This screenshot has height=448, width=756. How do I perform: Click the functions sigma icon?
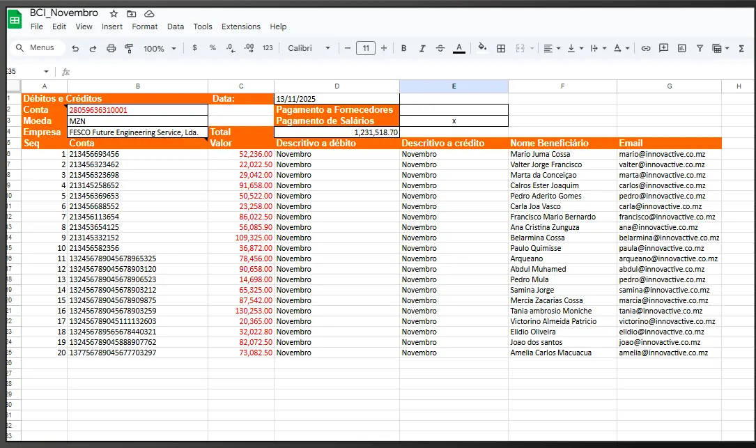click(741, 48)
